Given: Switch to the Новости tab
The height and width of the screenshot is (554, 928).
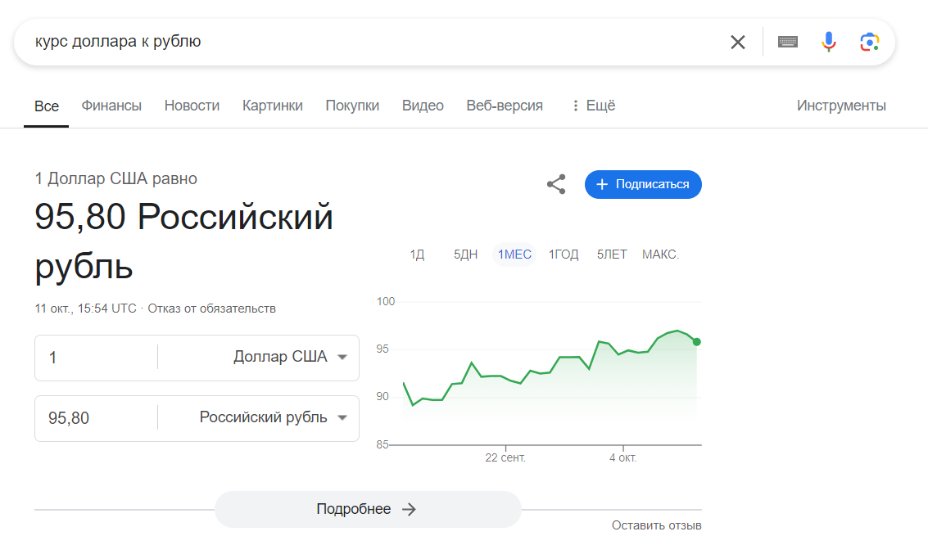Looking at the screenshot, I should coord(192,106).
